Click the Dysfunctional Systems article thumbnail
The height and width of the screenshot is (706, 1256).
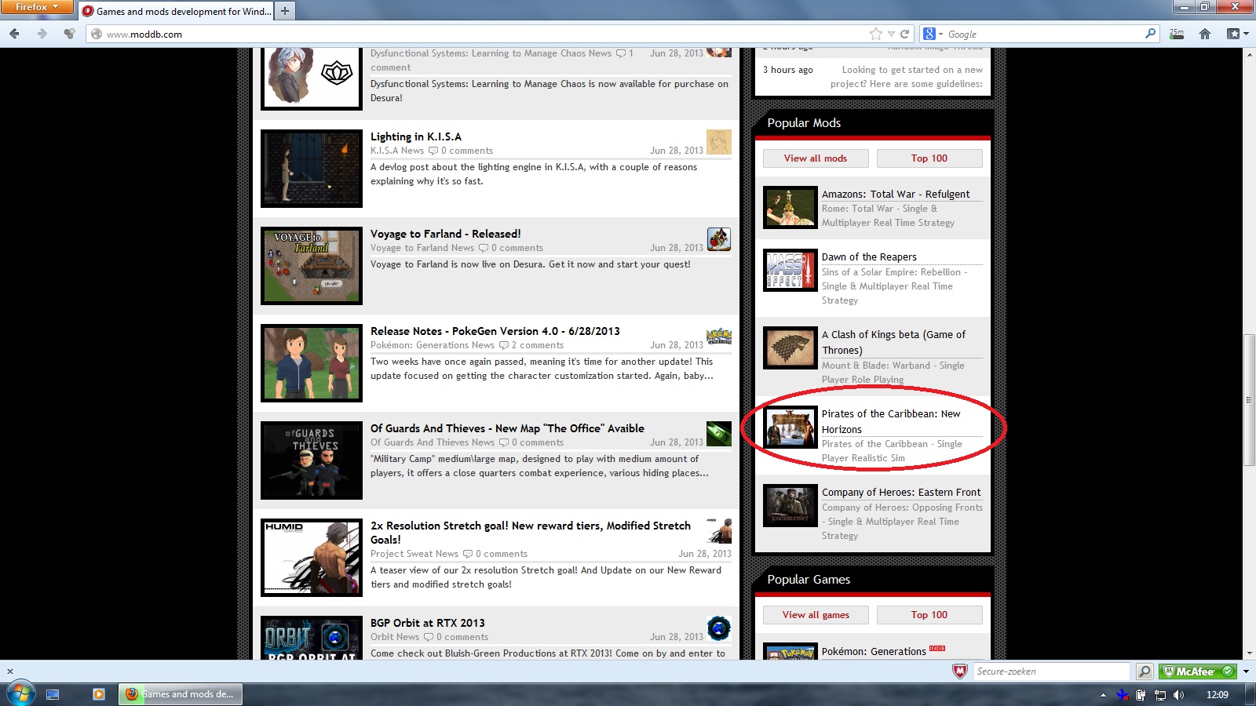coord(312,78)
